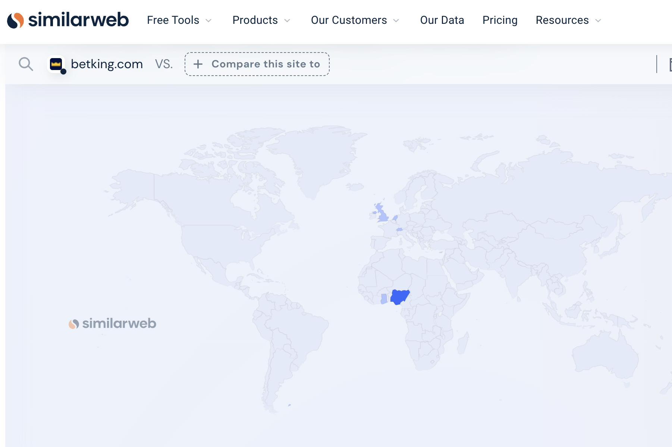Image resolution: width=672 pixels, height=447 pixels.
Task: Click the highlighted Nigeria on the map
Action: (399, 297)
